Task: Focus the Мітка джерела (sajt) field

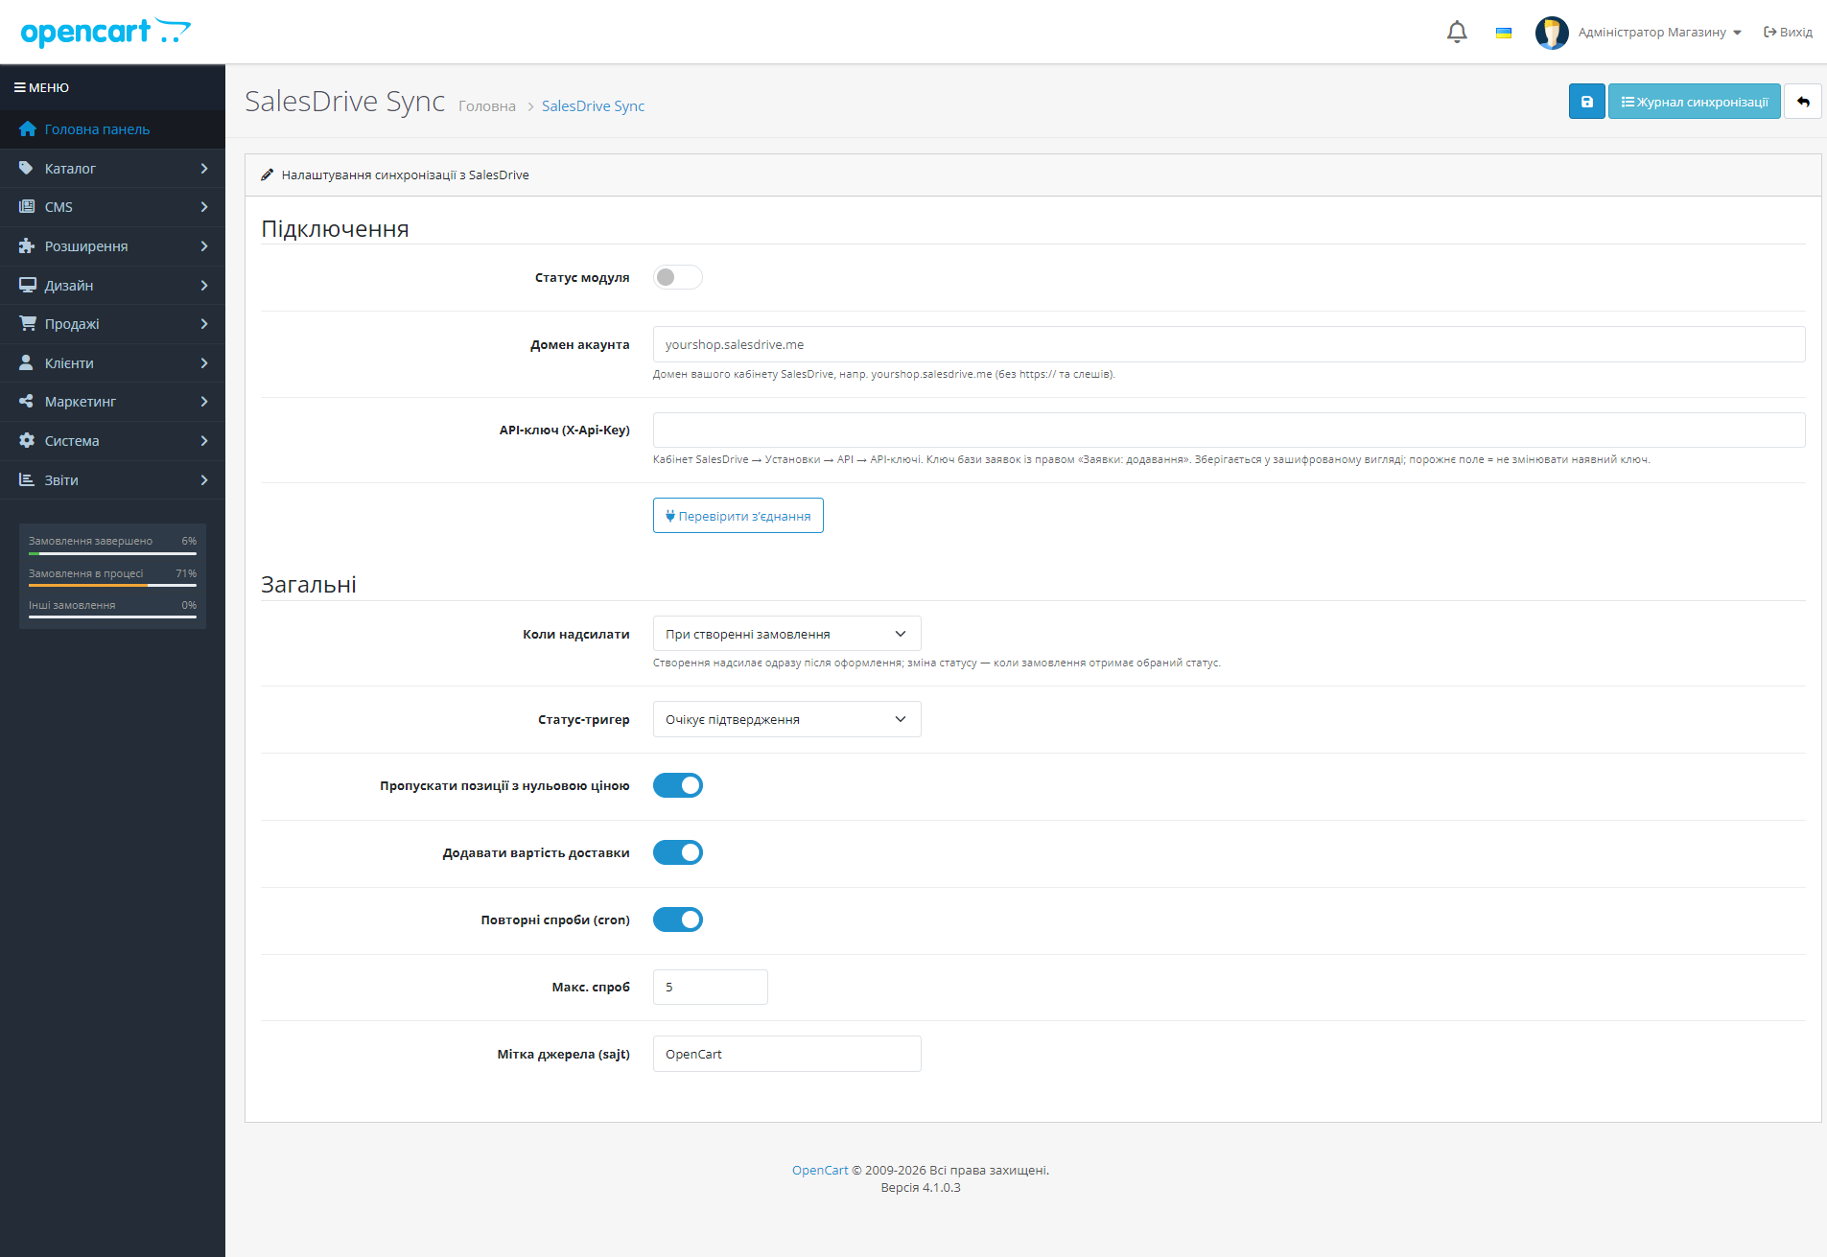Action: tap(786, 1054)
